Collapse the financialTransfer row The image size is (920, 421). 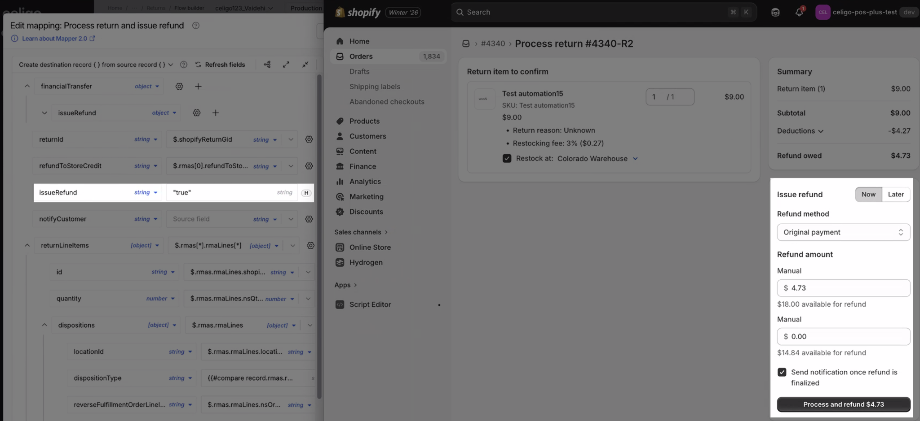coord(27,86)
